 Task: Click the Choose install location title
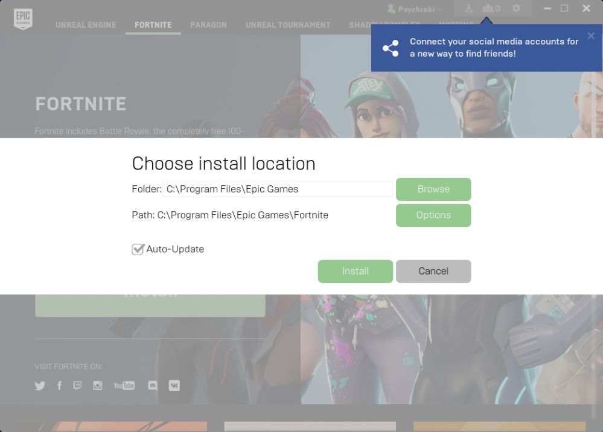tap(223, 164)
